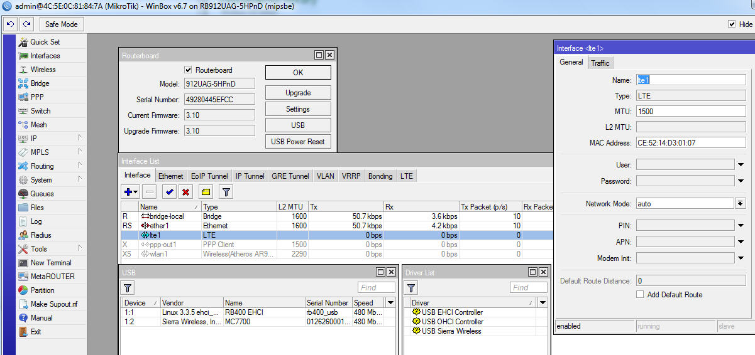
Task: Click the filter funnel in Interface List
Action: [226, 192]
